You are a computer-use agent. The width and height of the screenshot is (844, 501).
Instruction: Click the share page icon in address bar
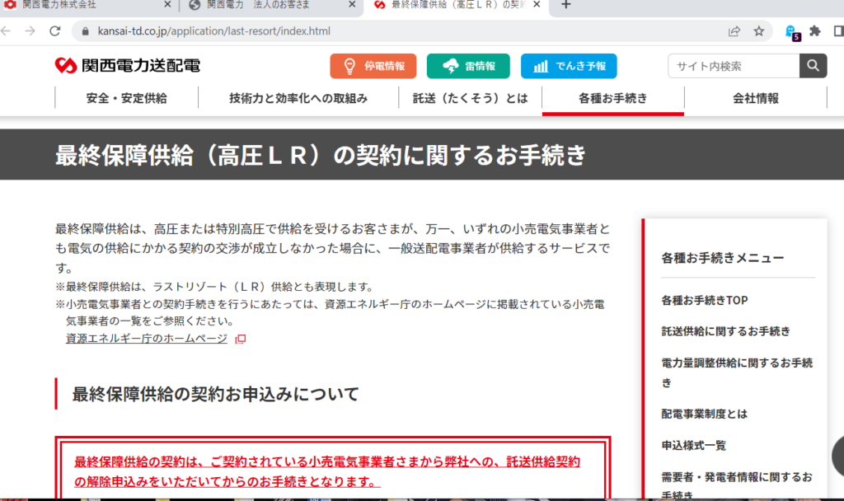point(734,31)
